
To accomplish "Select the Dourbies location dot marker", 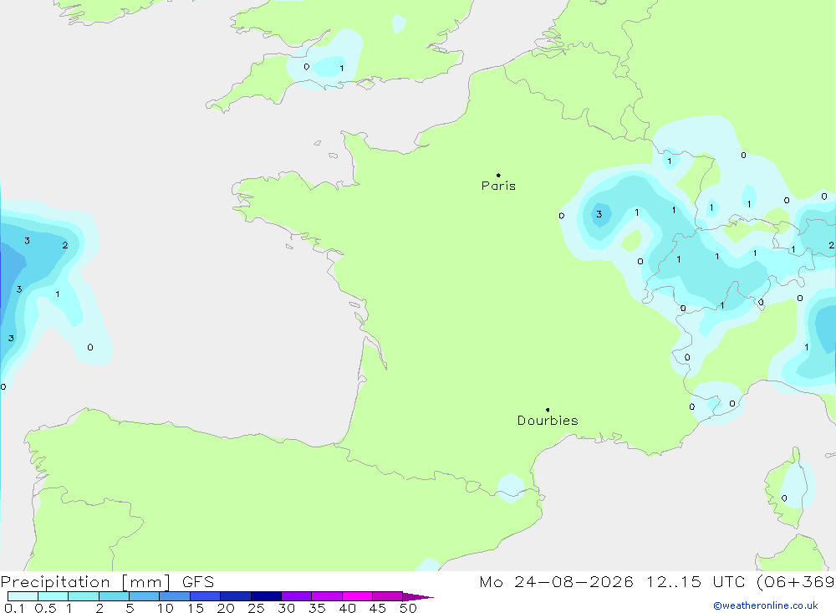I will click(548, 410).
